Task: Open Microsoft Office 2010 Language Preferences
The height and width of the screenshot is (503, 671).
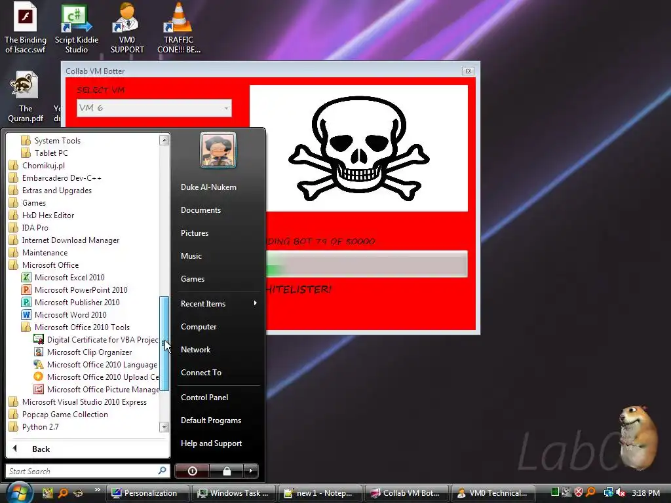Action: pyautogui.click(x=96, y=364)
